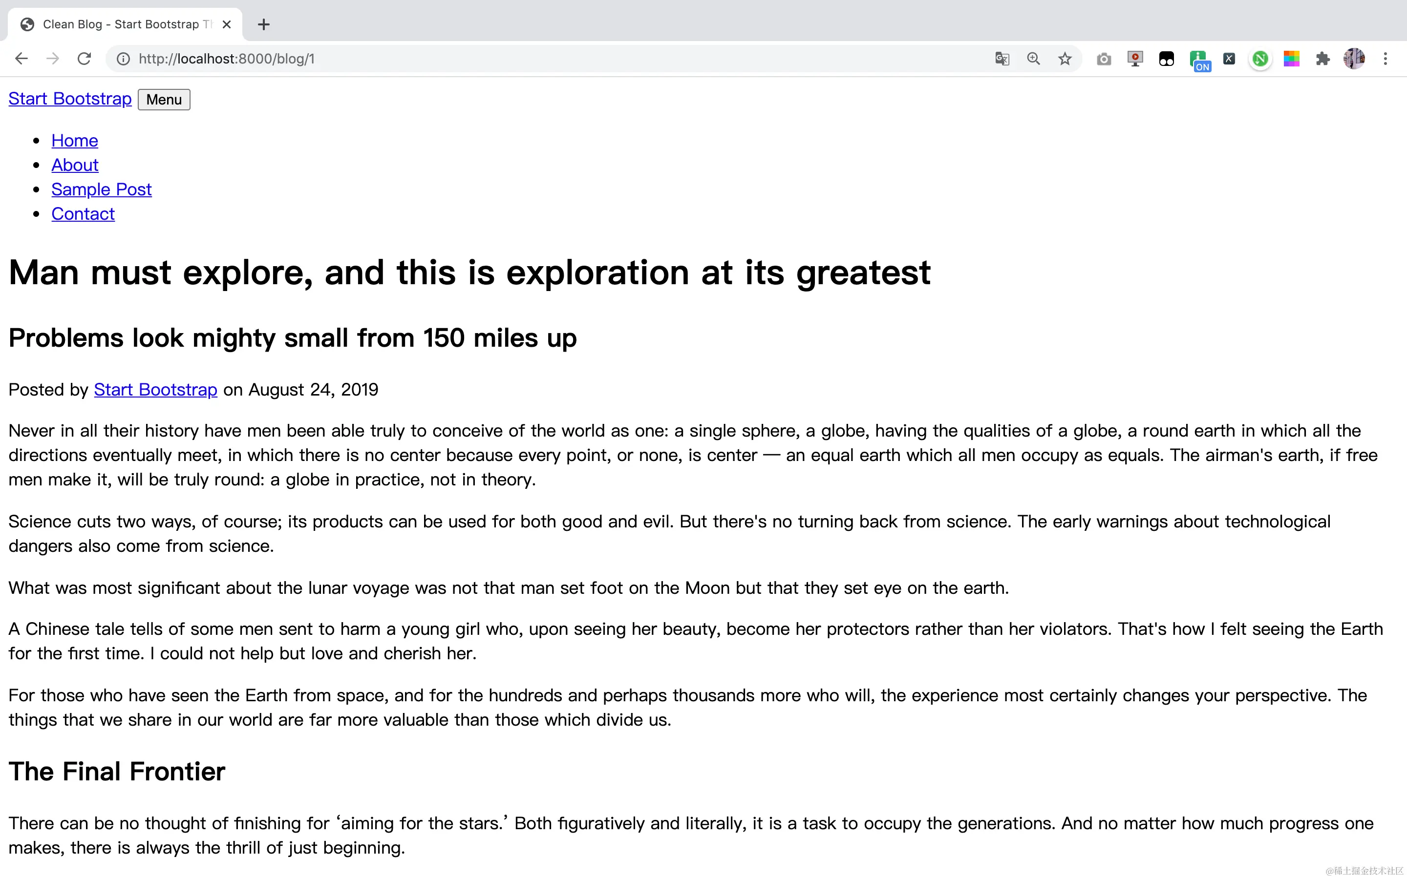Open the Contact navigation link
The height and width of the screenshot is (879, 1407).
(83, 214)
